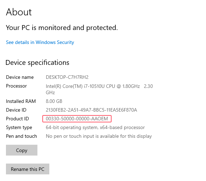The image size is (206, 181).
Task: Click the Installed RAM value 8.00 GB
Action: [54, 101]
